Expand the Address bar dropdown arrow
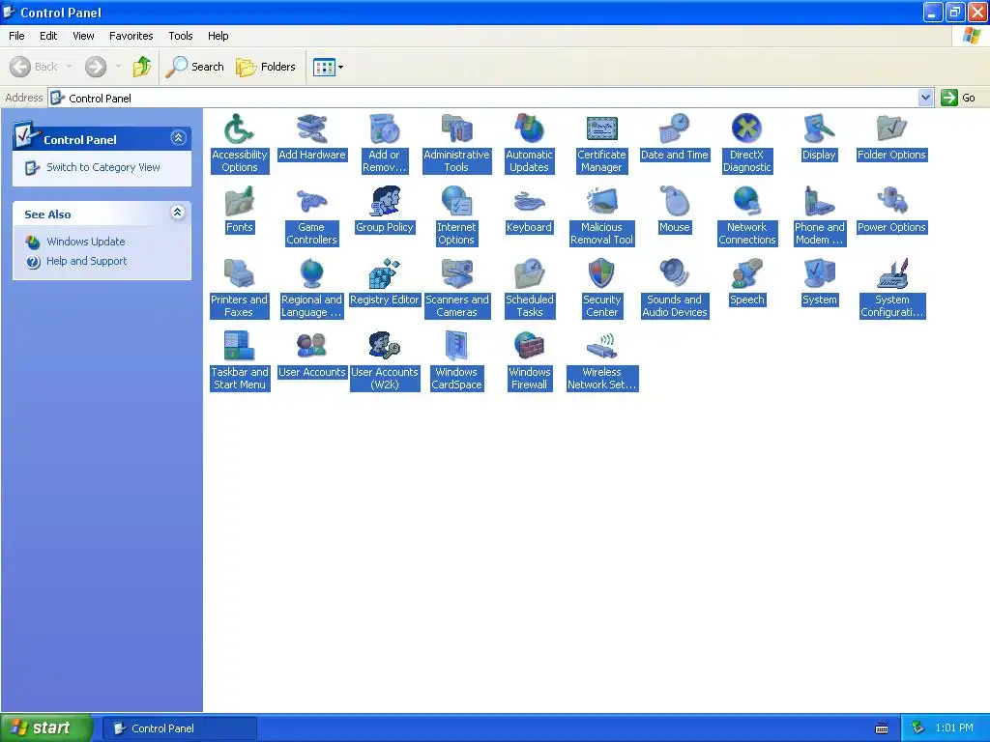This screenshot has height=742, width=990. 925,98
